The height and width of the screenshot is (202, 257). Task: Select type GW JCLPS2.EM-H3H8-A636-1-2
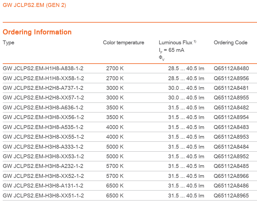click(43, 108)
